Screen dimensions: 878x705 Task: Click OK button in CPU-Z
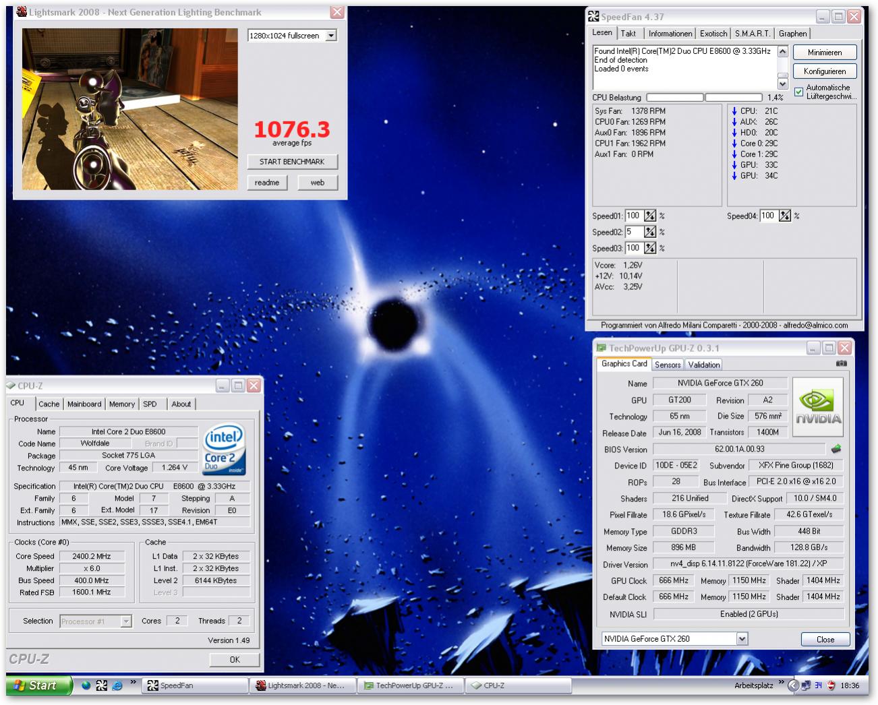(x=235, y=660)
